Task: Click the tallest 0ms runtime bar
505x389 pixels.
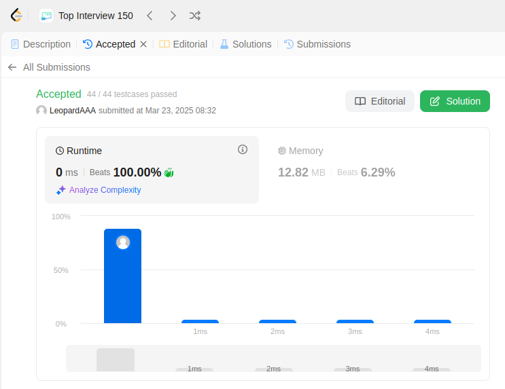Action: pyautogui.click(x=122, y=278)
